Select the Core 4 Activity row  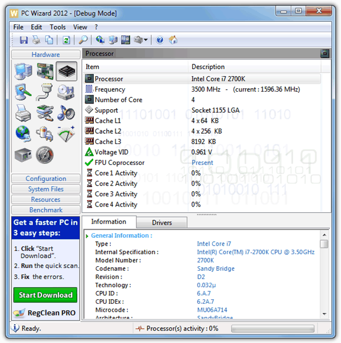coord(202,205)
